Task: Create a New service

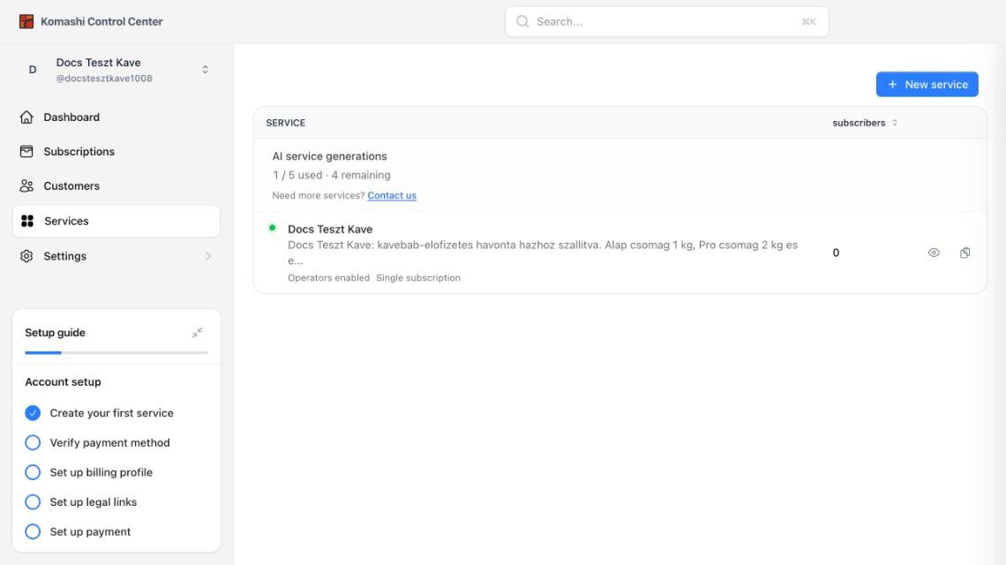Action: (927, 84)
